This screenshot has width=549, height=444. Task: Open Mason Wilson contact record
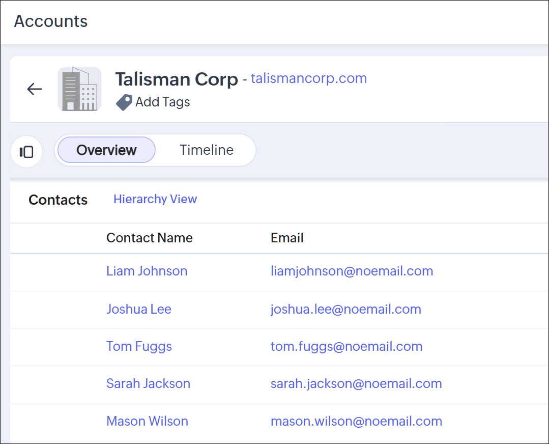tap(147, 421)
